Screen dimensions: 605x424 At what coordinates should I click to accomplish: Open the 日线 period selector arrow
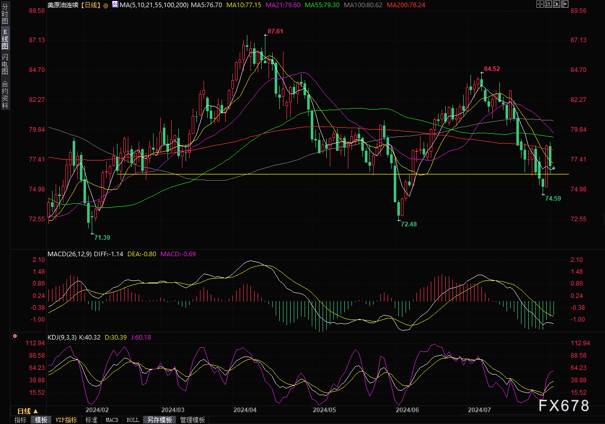pyautogui.click(x=36, y=411)
